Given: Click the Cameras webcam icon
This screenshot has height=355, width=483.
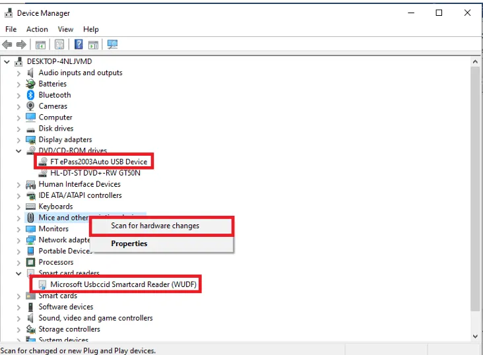Looking at the screenshot, I should tap(30, 106).
